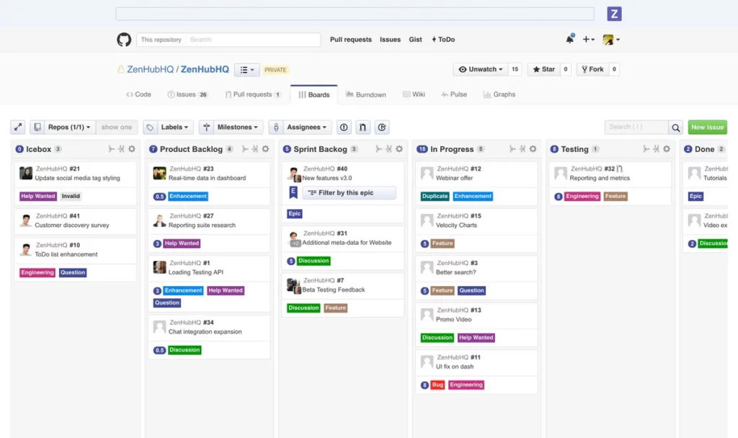Screen dimensions: 738x438
Task: Open the plus create-new dropdown
Action: 588,40
